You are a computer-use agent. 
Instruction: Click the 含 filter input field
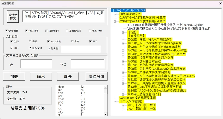[x=36, y=64]
